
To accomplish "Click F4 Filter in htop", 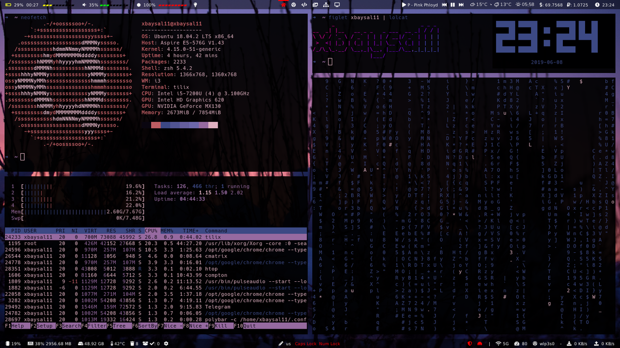I will pyautogui.click(x=94, y=326).
